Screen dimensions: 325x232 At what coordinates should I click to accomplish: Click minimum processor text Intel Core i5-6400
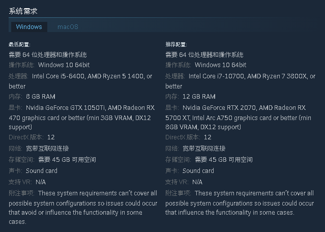tap(58, 76)
